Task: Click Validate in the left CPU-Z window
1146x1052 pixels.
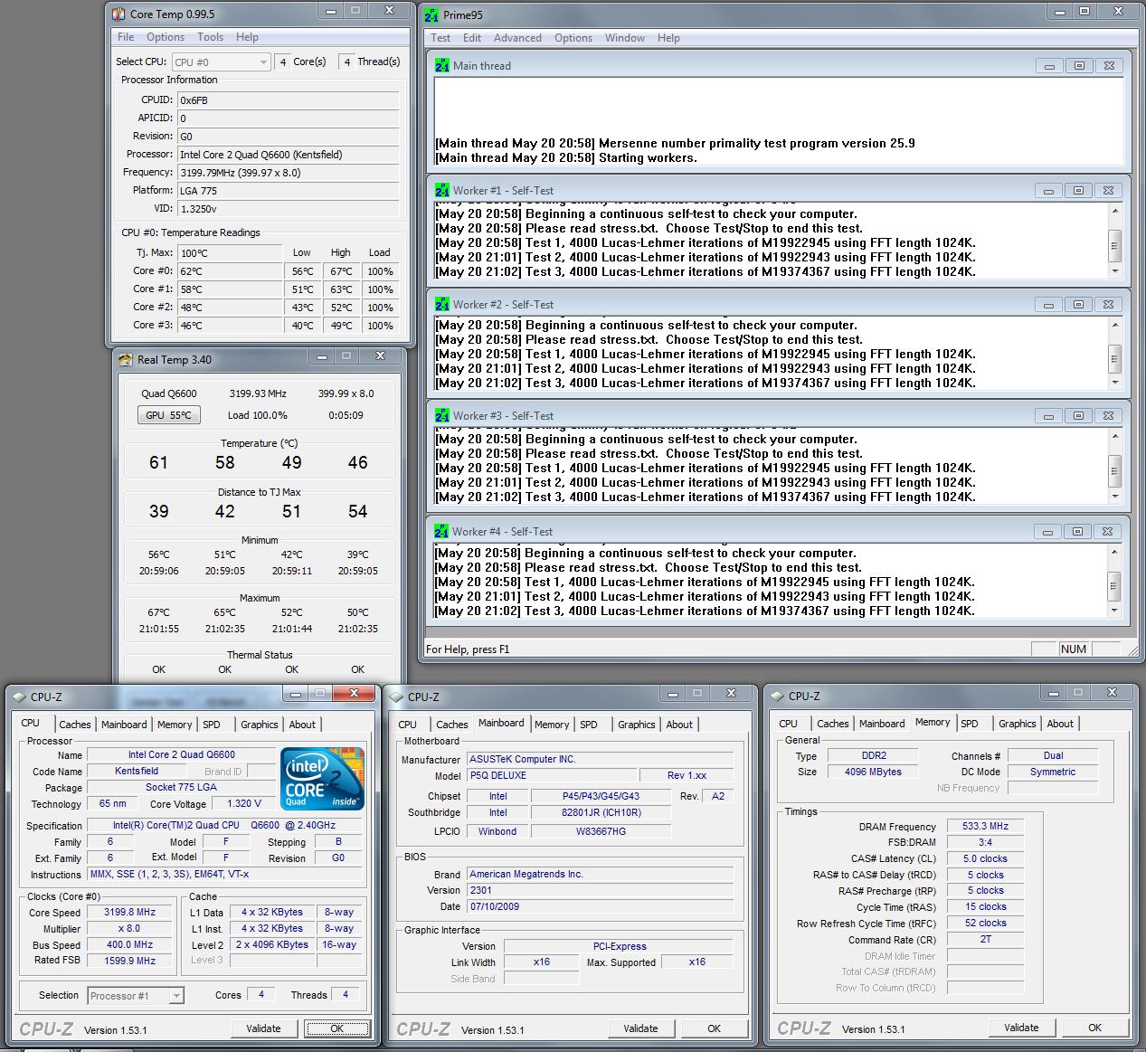Action: click(263, 1028)
